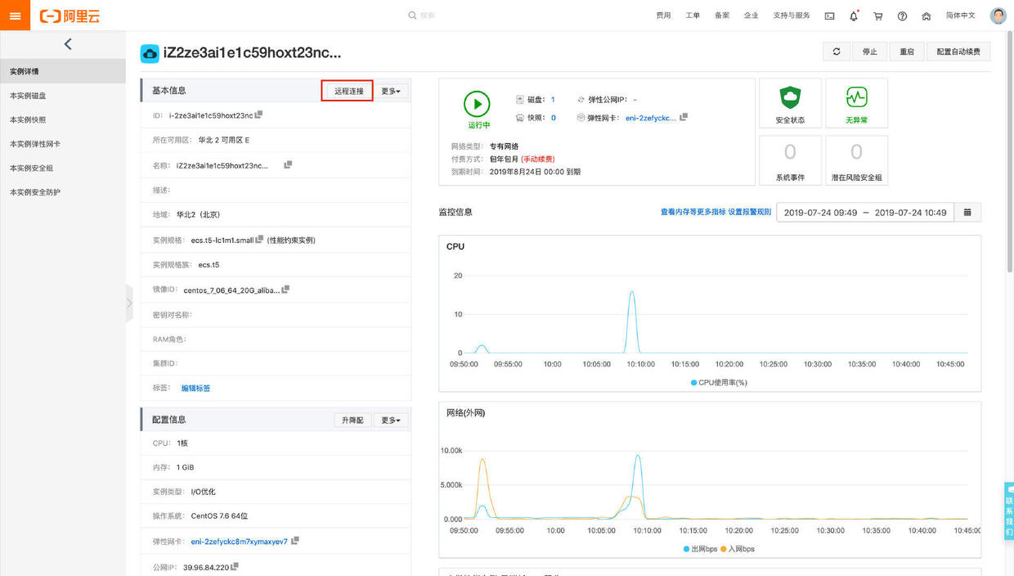The height and width of the screenshot is (576, 1014).
Task: Open the disk count link 1
Action: click(553, 99)
